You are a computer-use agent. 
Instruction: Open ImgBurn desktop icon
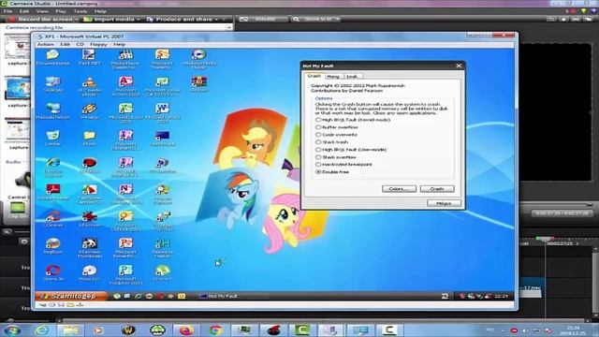52,246
